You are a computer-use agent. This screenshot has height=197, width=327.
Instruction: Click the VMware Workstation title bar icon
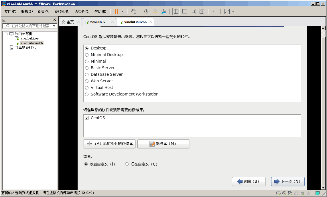3,4
